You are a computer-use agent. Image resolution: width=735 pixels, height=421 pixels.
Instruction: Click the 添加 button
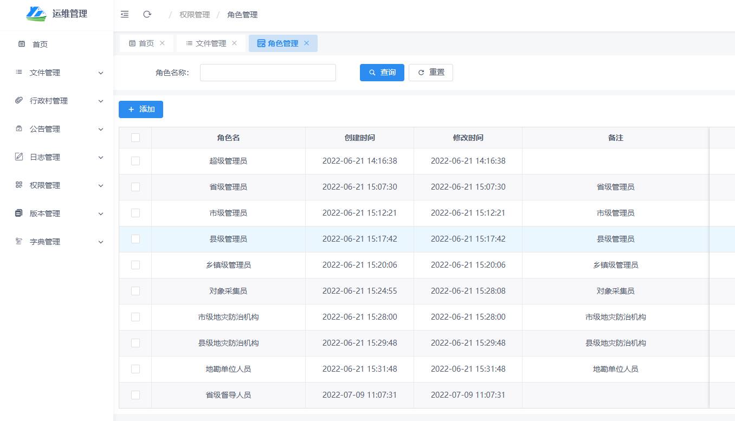click(x=141, y=109)
